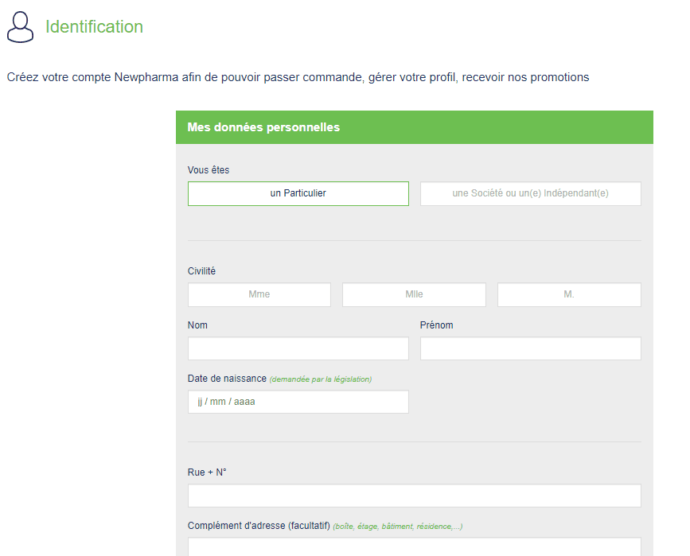Click the user profile silhouette icon
690x556 pixels.
[x=21, y=27]
